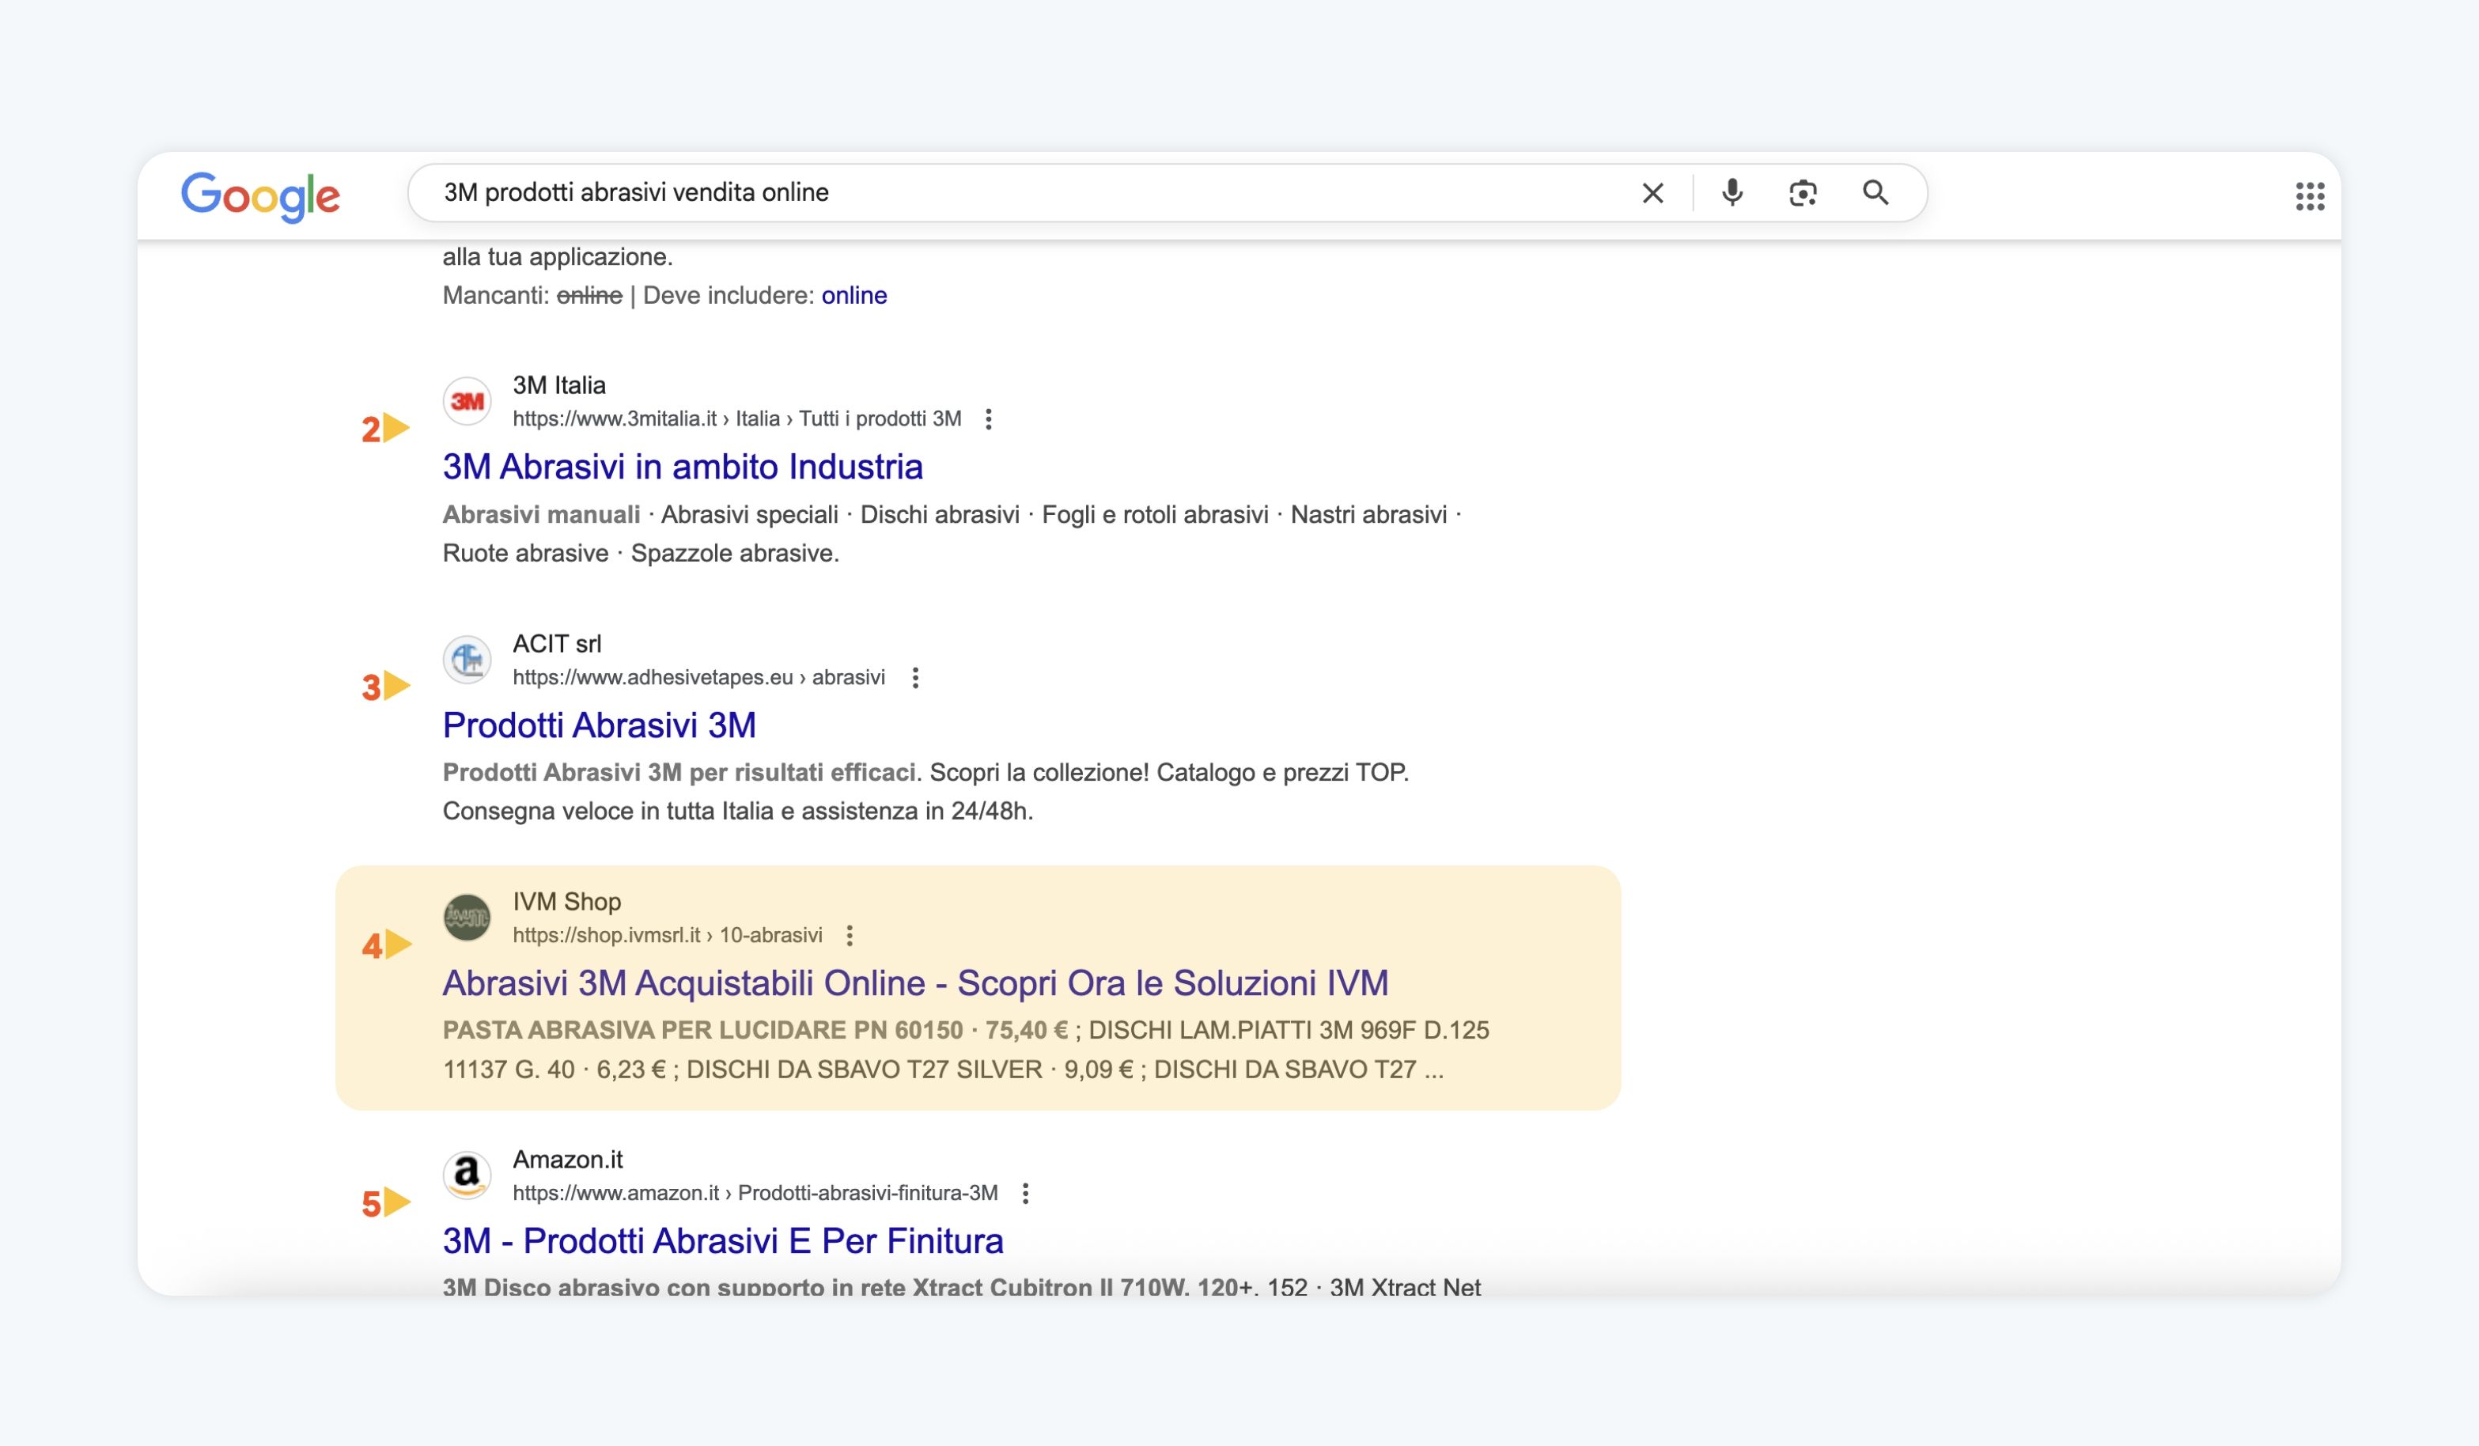The height and width of the screenshot is (1446, 2479).
Task: Open three-dot menu for IVM Shop result
Action: (x=850, y=936)
